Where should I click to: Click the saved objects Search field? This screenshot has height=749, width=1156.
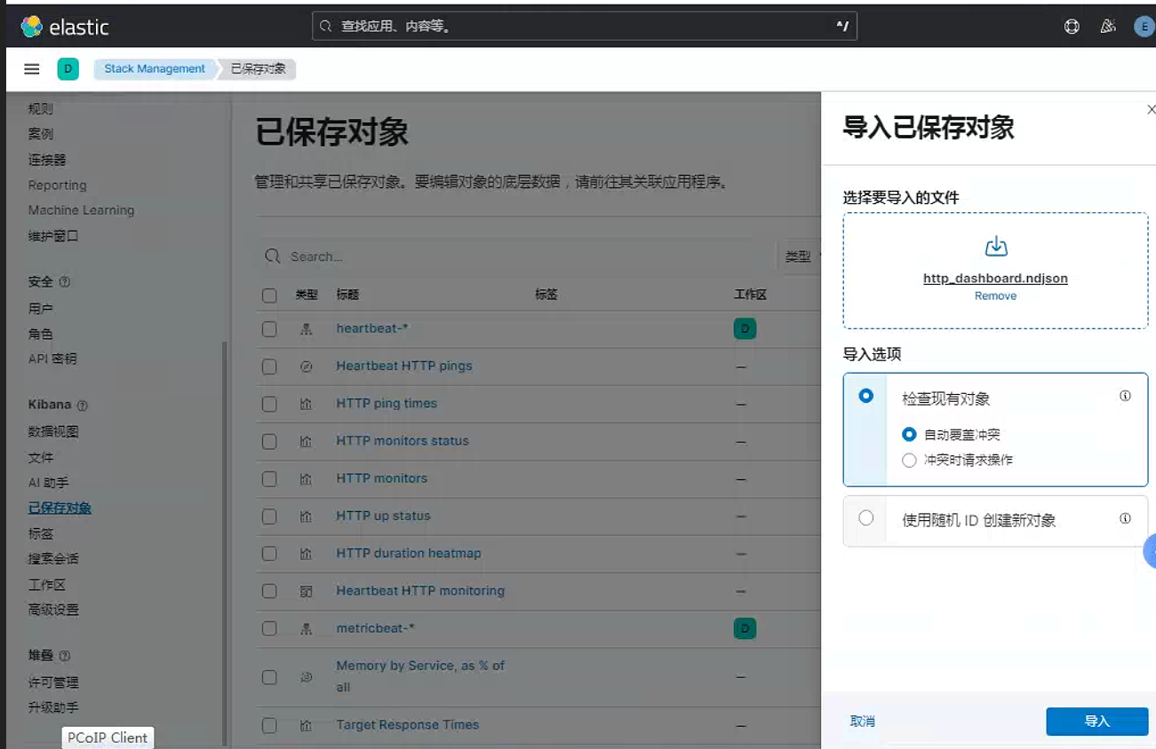[x=516, y=256]
